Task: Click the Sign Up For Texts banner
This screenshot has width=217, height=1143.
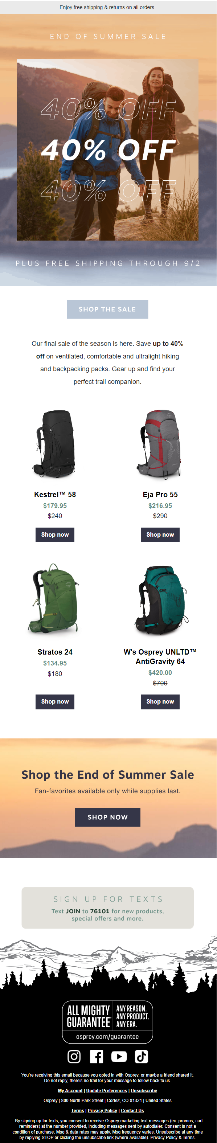Action: (108, 908)
